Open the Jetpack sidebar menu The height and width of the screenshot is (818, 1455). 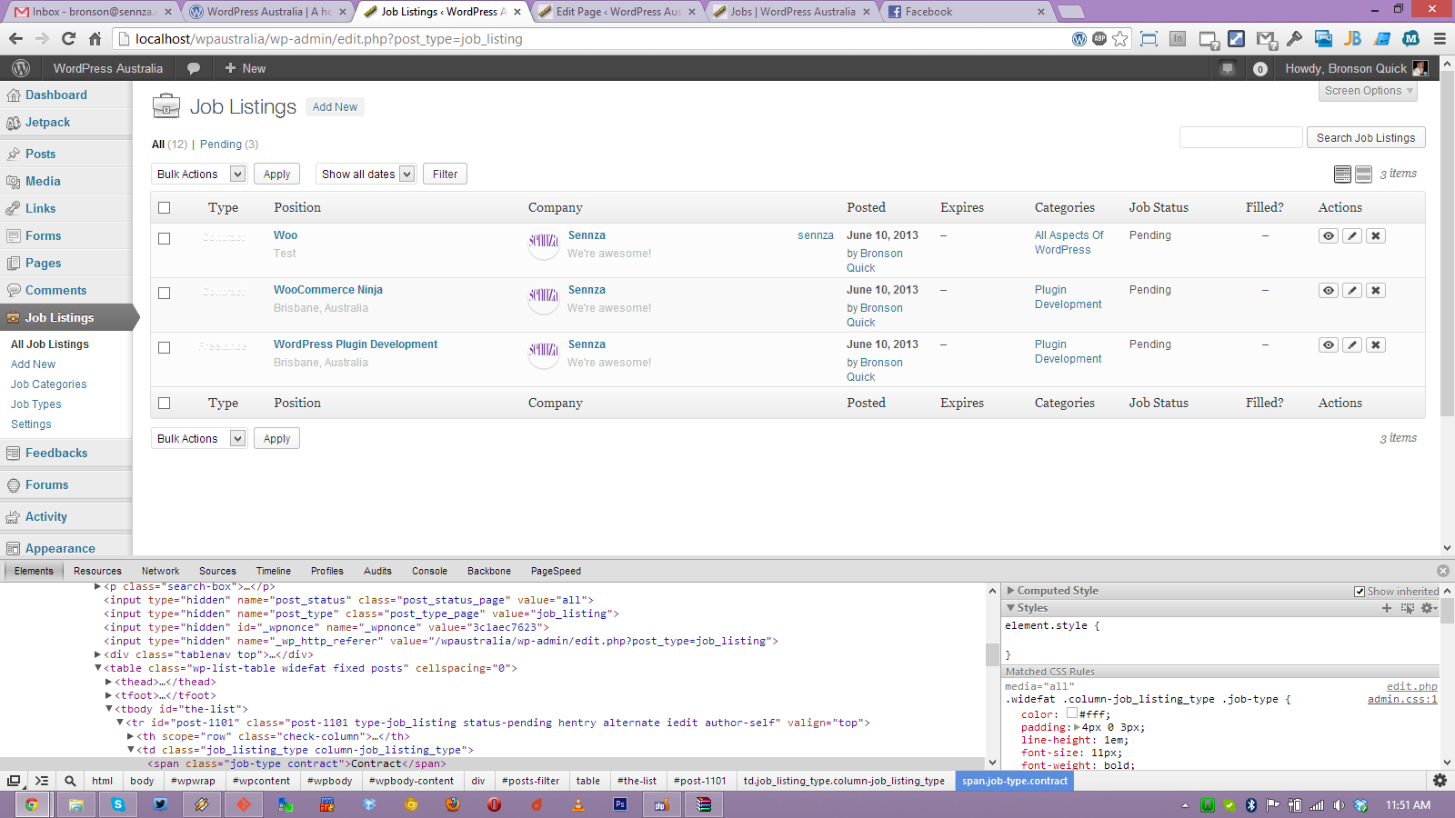[47, 123]
